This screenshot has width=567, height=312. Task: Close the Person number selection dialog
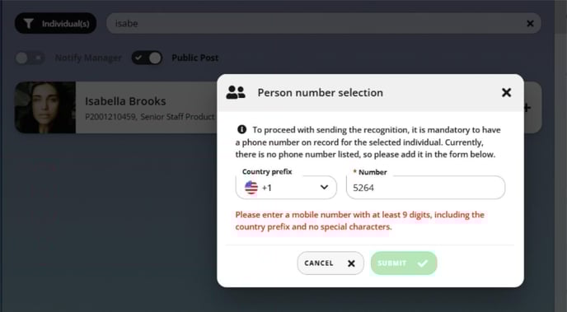point(506,93)
